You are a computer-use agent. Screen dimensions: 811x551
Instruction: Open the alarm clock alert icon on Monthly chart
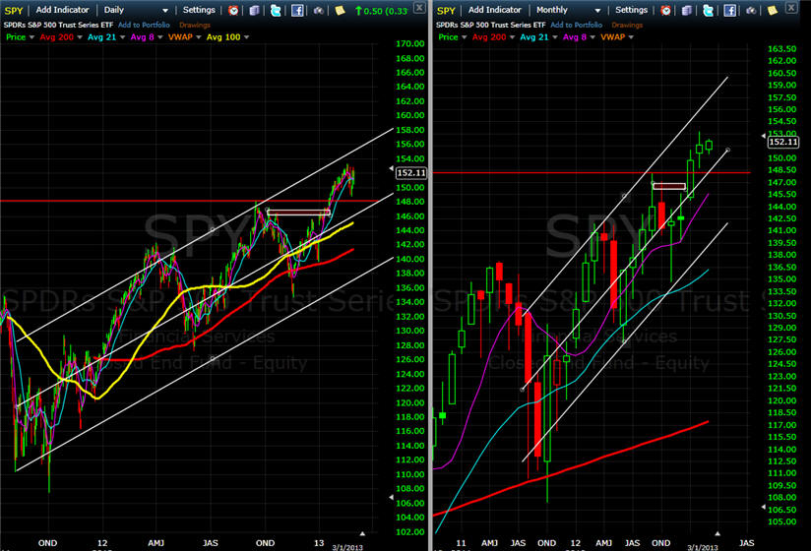(x=665, y=11)
